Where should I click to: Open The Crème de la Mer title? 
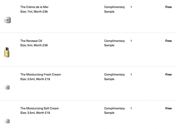pos(34,7)
